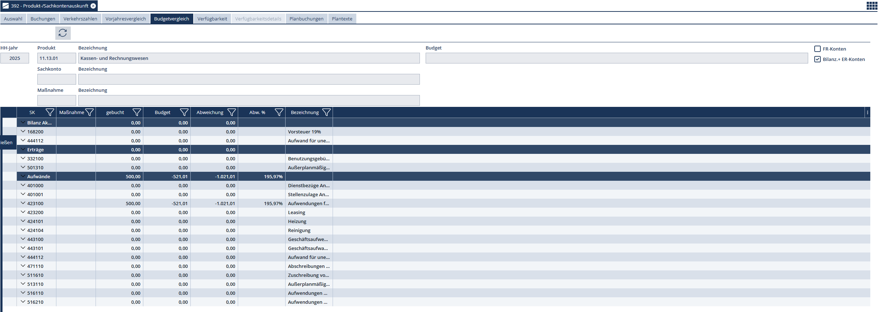Viewport: 880px width, 312px height.
Task: Enable the FR-Konten checkbox
Action: click(x=818, y=49)
